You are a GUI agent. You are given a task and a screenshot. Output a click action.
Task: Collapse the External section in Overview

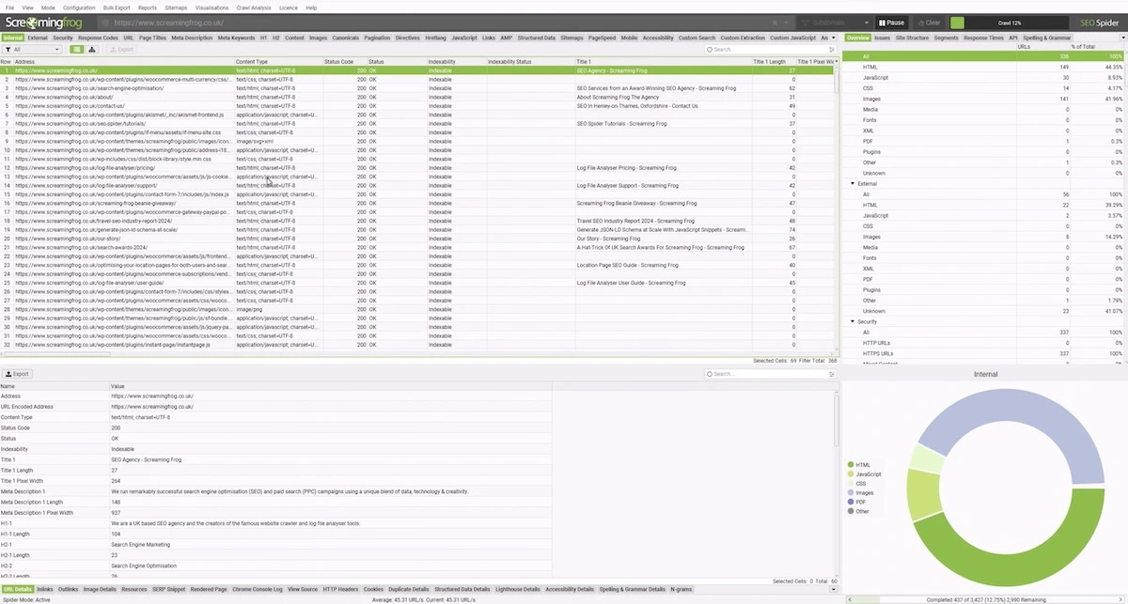coord(853,183)
